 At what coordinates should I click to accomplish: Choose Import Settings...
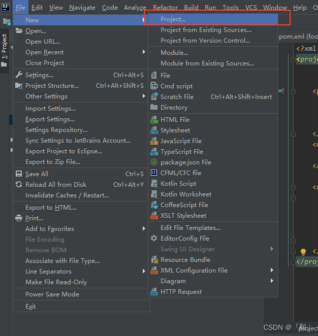[x=80, y=109]
